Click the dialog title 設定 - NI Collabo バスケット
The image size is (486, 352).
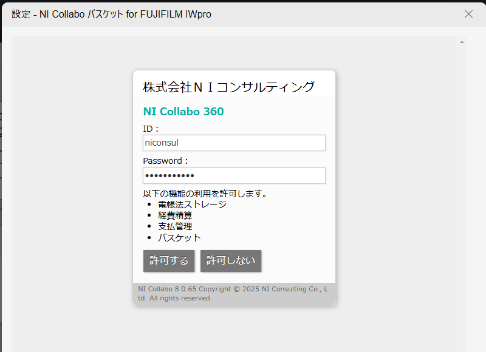pos(112,14)
